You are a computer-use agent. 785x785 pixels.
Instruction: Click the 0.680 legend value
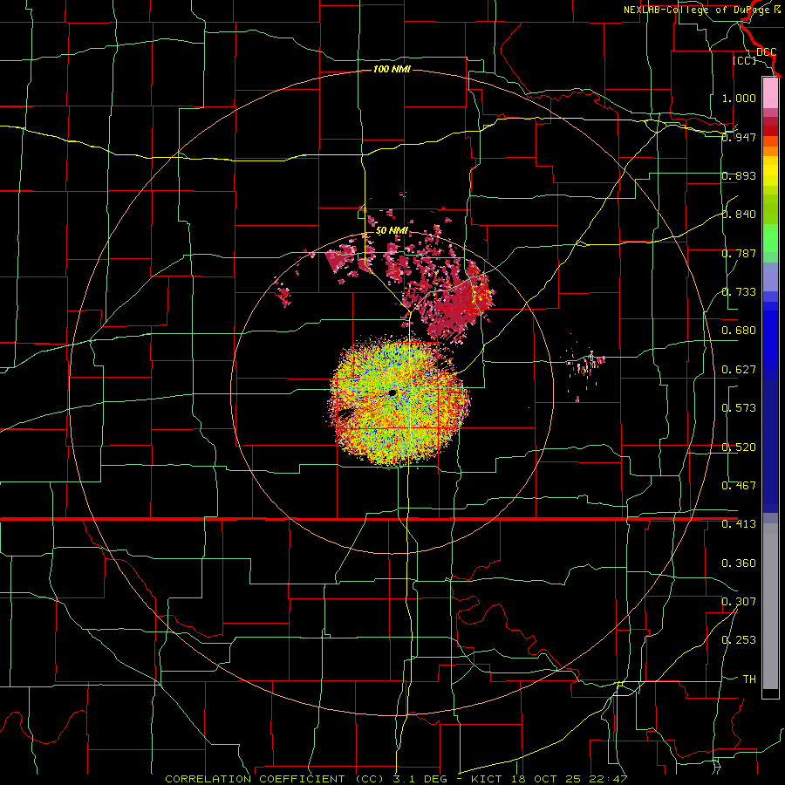pos(739,331)
